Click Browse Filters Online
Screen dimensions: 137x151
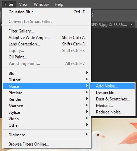click(x=46, y=144)
